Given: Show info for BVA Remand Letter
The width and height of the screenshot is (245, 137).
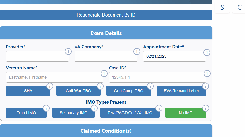Looking at the screenshot, I should (x=205, y=86).
